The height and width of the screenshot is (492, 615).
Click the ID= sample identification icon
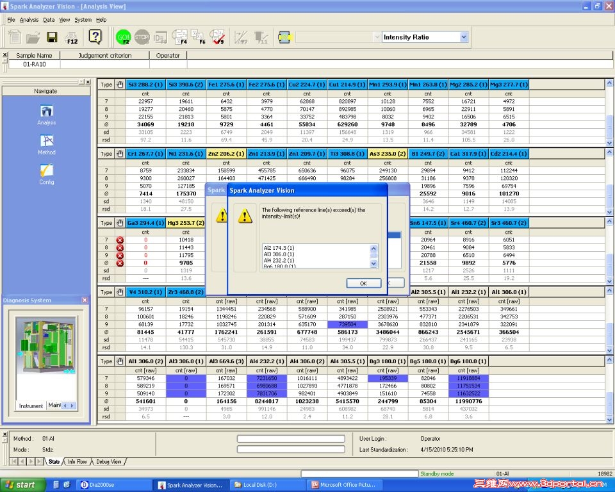(160, 38)
